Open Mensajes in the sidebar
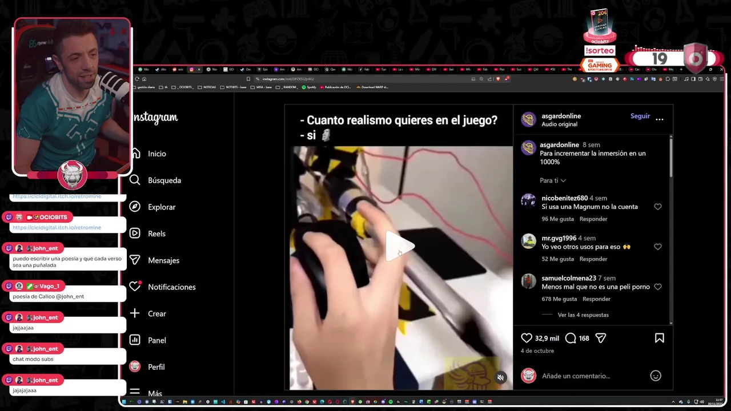Screen dimensions: 731x411 coord(155,260)
